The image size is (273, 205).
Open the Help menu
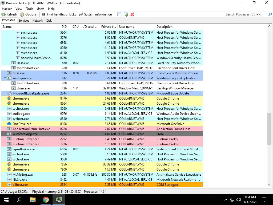(x=51, y=9)
